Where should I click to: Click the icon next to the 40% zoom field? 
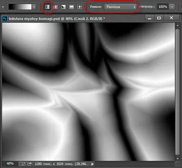pyautogui.click(x=22, y=164)
